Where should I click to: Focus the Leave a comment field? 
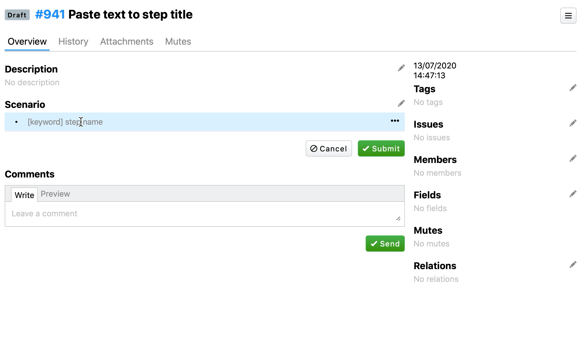click(x=203, y=214)
